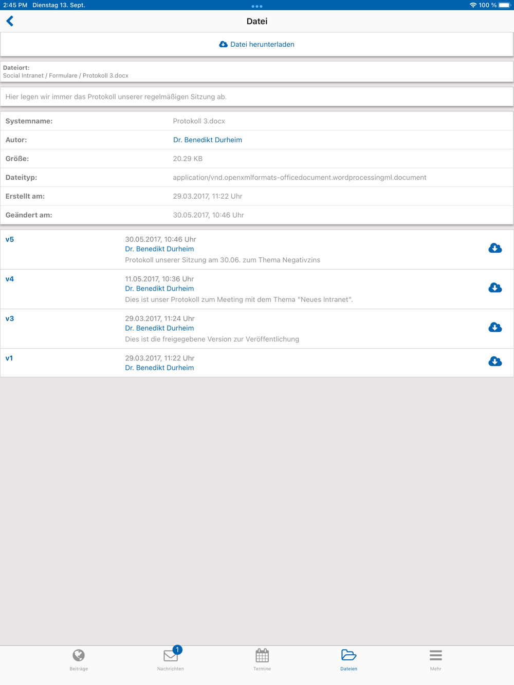Select version label v3
The image size is (514, 685).
(x=10, y=318)
